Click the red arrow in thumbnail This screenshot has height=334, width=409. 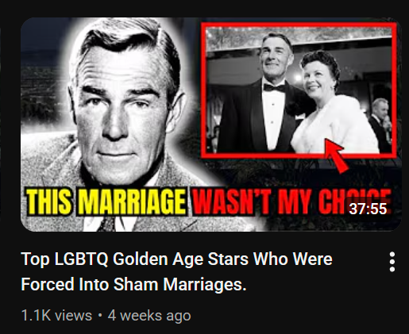click(336, 155)
